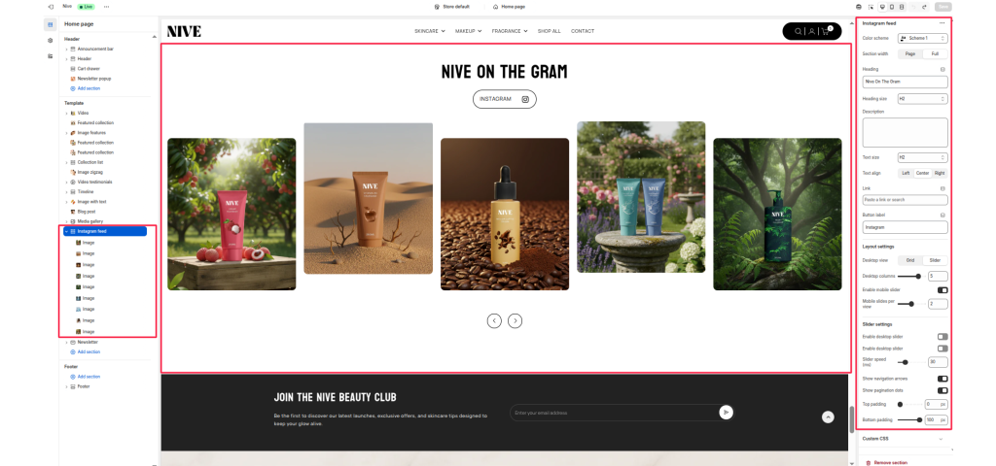The width and height of the screenshot is (996, 466).
Task: Select Grid desktop view option
Action: pos(910,260)
